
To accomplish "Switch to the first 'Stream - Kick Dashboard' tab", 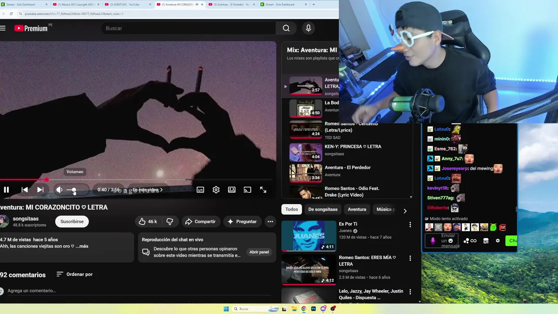I will [x=24, y=4].
